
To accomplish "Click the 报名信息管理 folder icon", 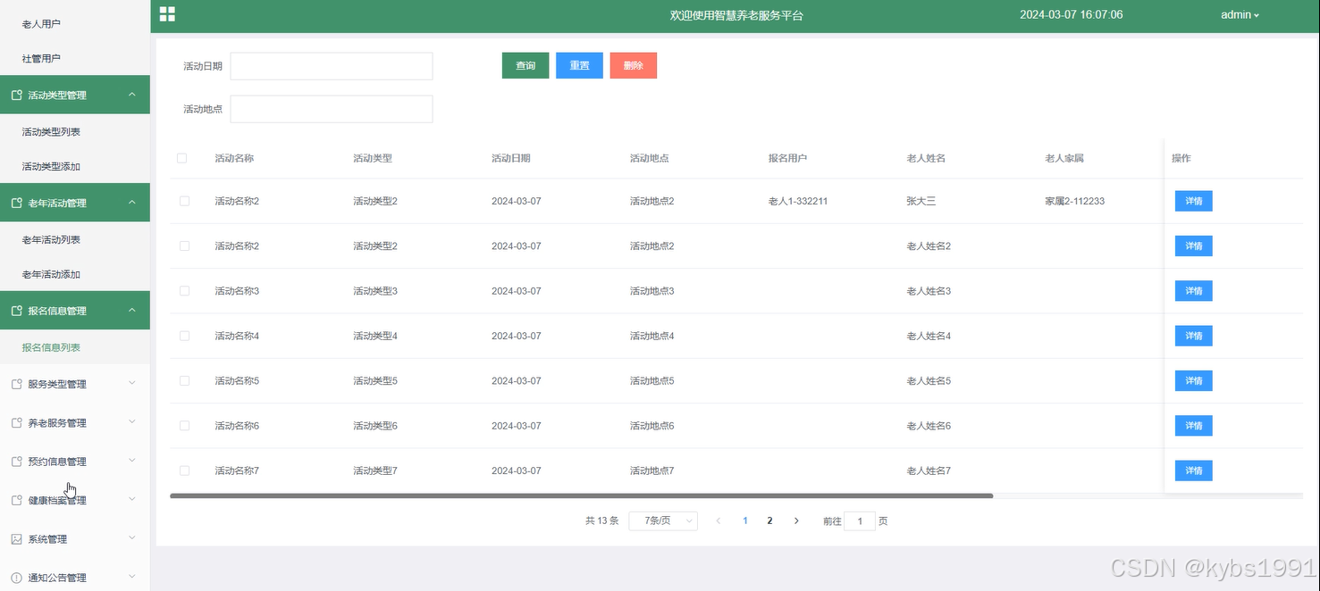I will (x=16, y=311).
